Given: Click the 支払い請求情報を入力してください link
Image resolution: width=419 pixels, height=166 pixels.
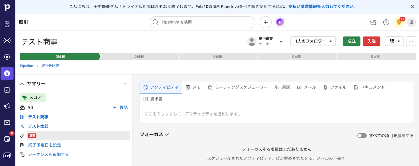Looking at the screenshot, I should (321, 7).
